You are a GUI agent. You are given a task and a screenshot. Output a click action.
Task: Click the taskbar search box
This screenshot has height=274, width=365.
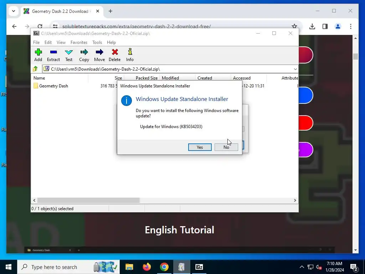[x=68, y=267]
